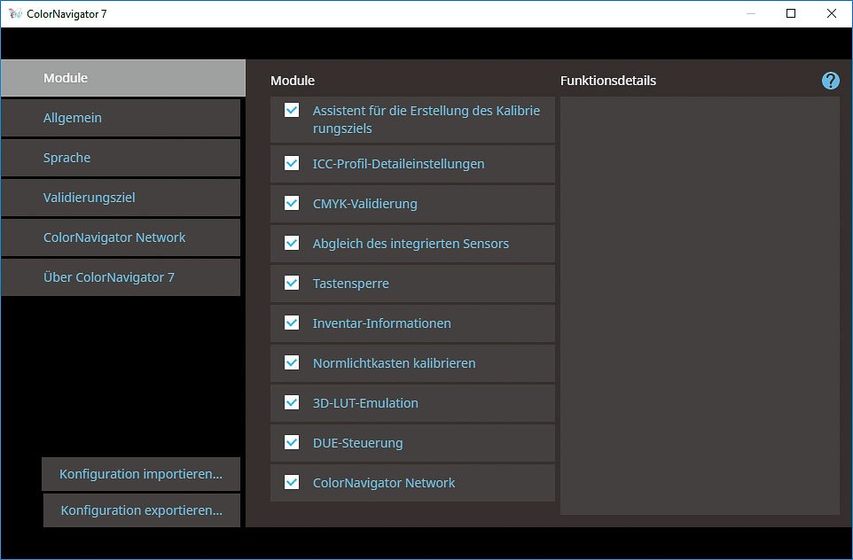Open the Allgemein settings tab

click(121, 118)
